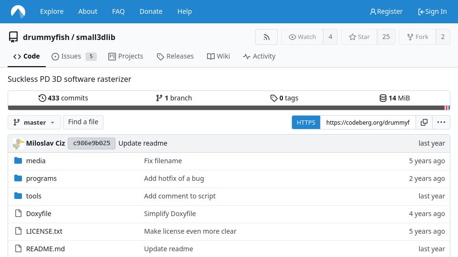
Task: Open commit 'Fix filename'
Action: point(163,160)
